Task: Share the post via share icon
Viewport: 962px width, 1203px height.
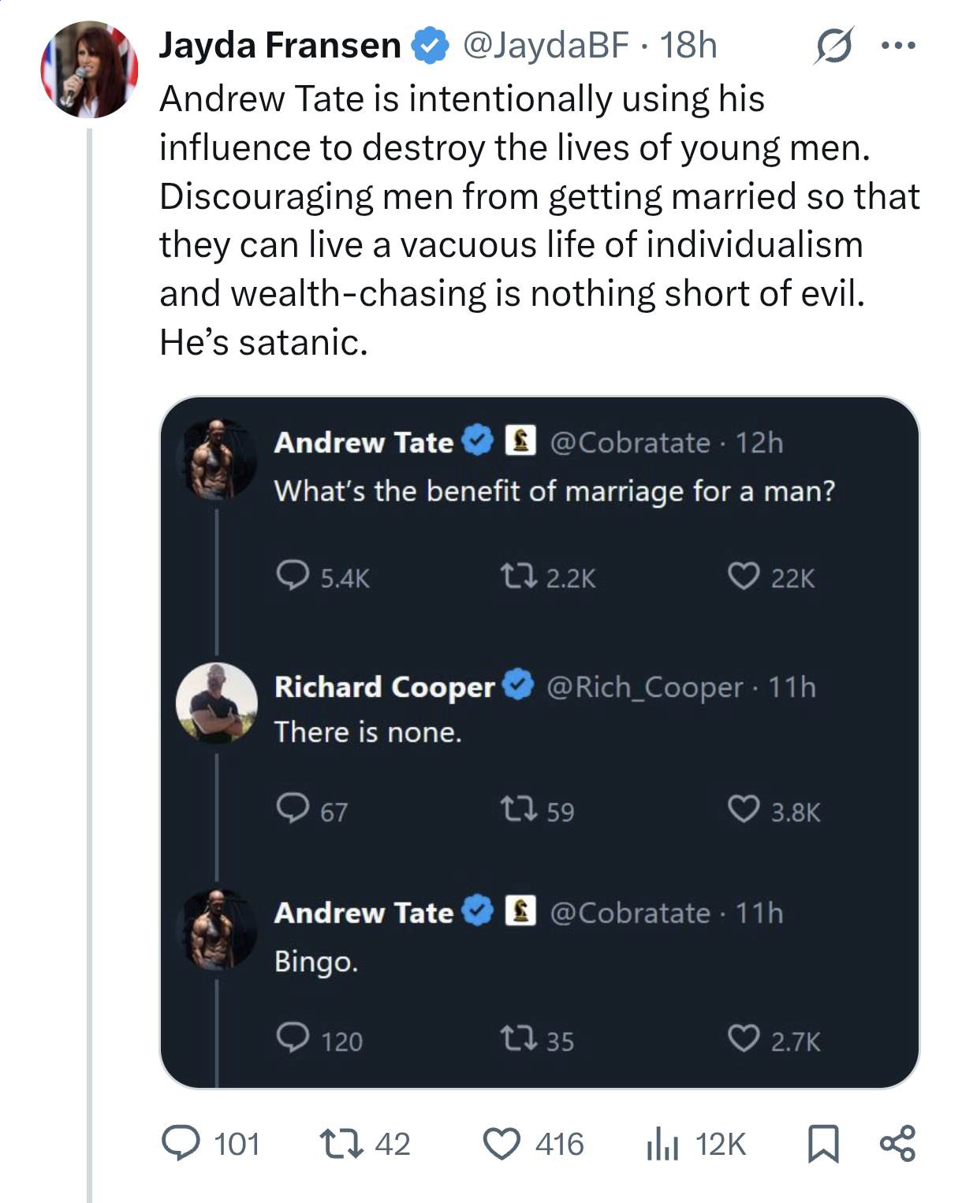Action: click(897, 1144)
